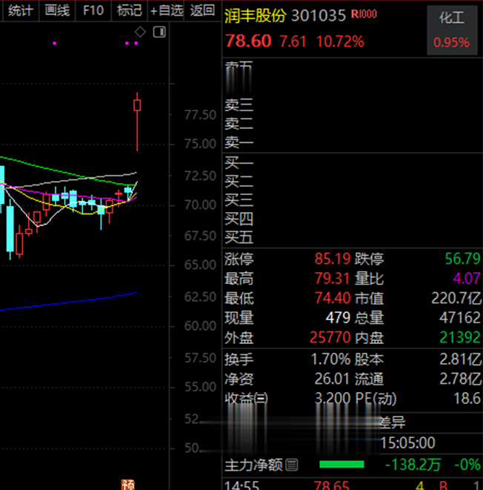Click the 收益 quarter toggle icon
This screenshot has width=483, height=490.
click(x=261, y=399)
